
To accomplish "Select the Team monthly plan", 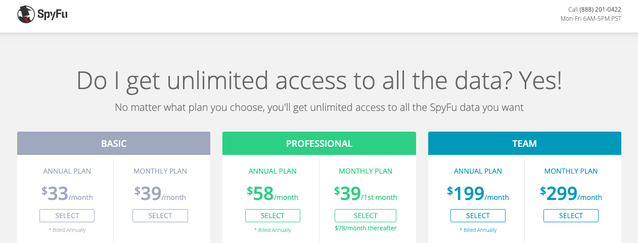I will (x=571, y=216).
